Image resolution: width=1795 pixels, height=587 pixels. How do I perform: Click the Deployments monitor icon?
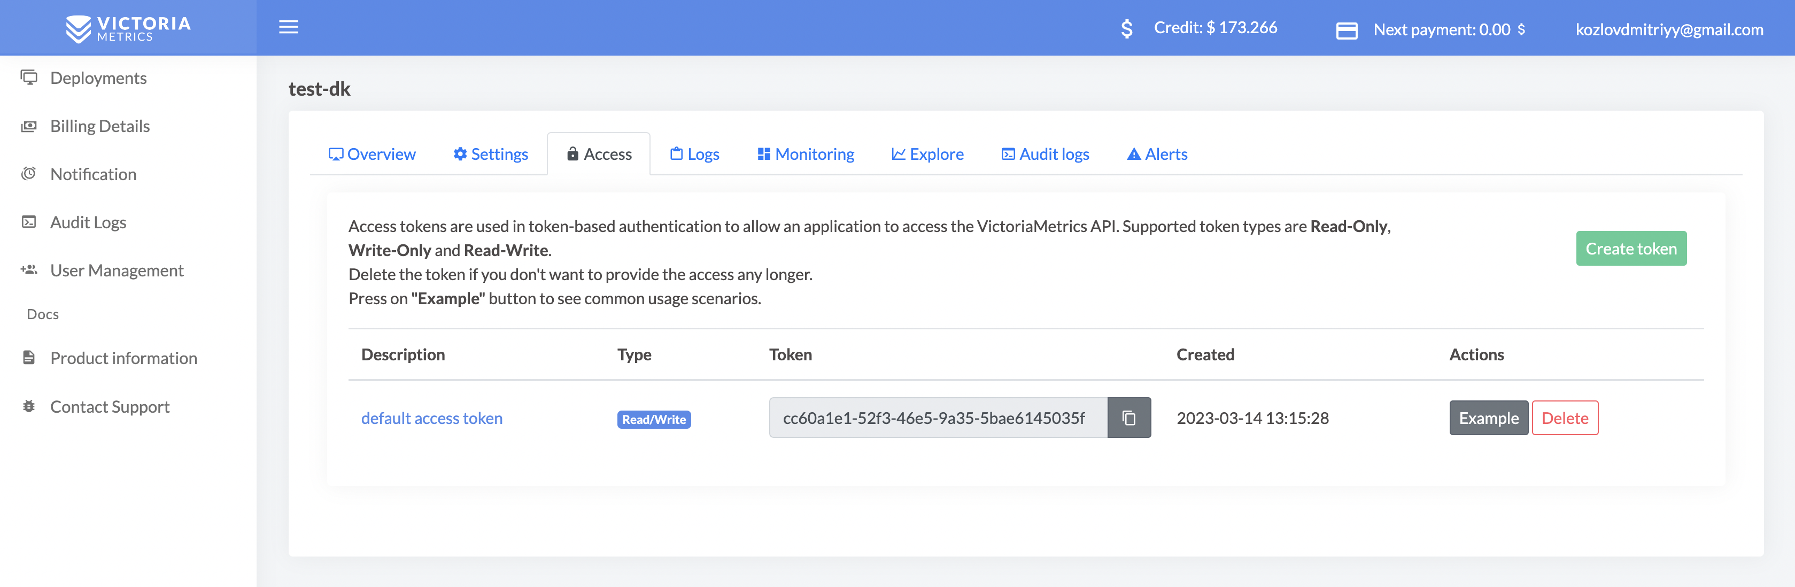(x=28, y=78)
